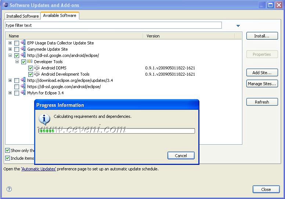Toggle the 'Show only the' checkbox
The image size is (285, 199).
click(7, 150)
